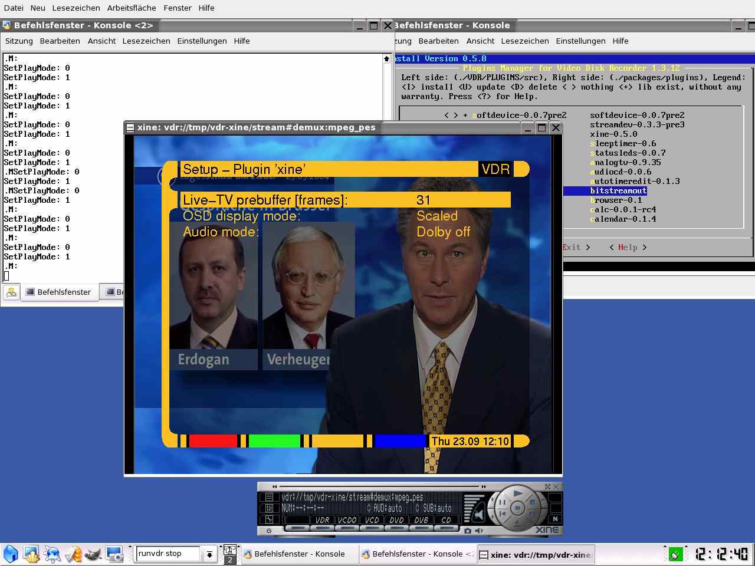Expand the runvdr stop command dropdown
The width and height of the screenshot is (755, 566).
click(209, 554)
